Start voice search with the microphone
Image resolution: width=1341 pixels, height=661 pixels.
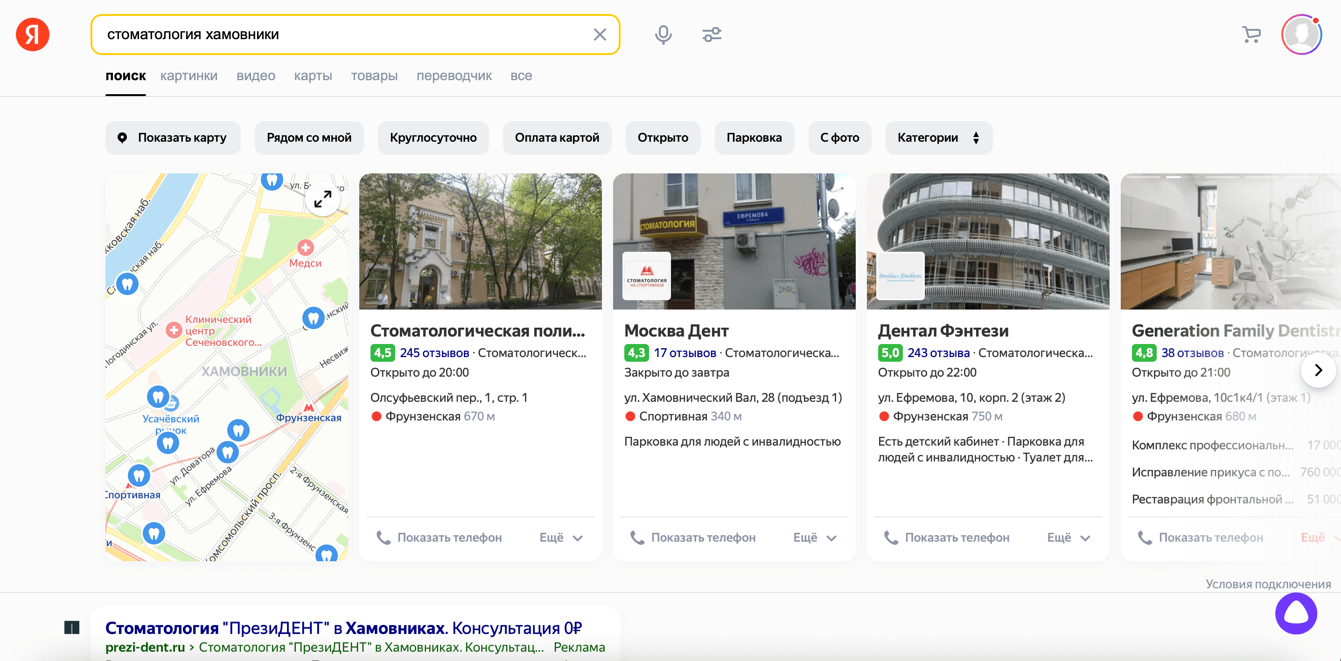[663, 35]
